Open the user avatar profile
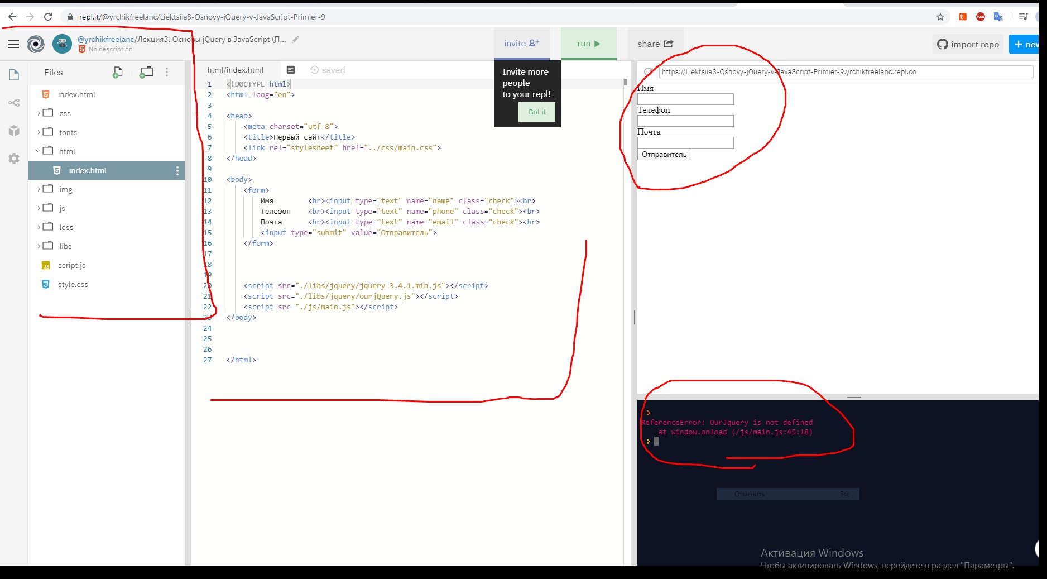 click(x=62, y=44)
